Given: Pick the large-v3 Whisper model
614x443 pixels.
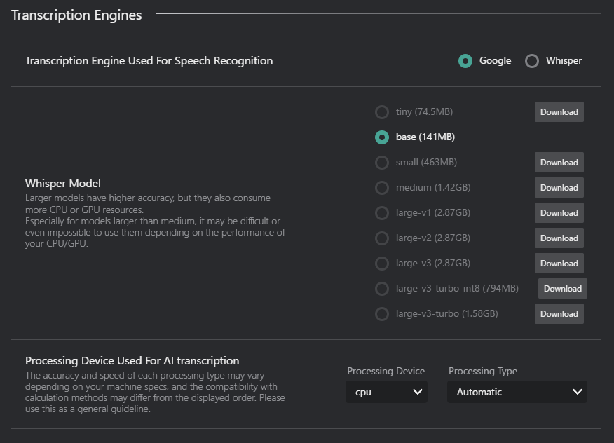Looking at the screenshot, I should pyautogui.click(x=382, y=263).
